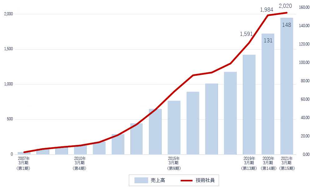Click the 2010年3月期 (第4期) axis label
This screenshot has width=312, height=187.
(x=80, y=163)
